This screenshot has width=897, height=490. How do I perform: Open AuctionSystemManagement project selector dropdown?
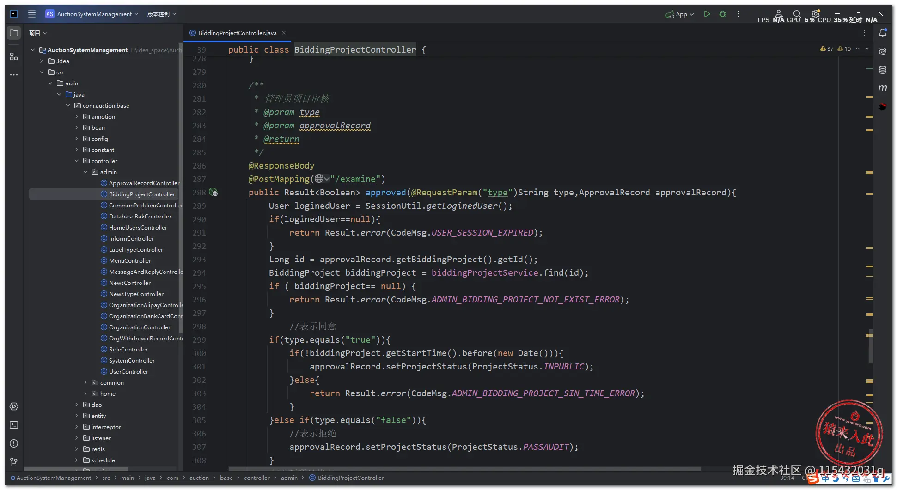coord(92,14)
